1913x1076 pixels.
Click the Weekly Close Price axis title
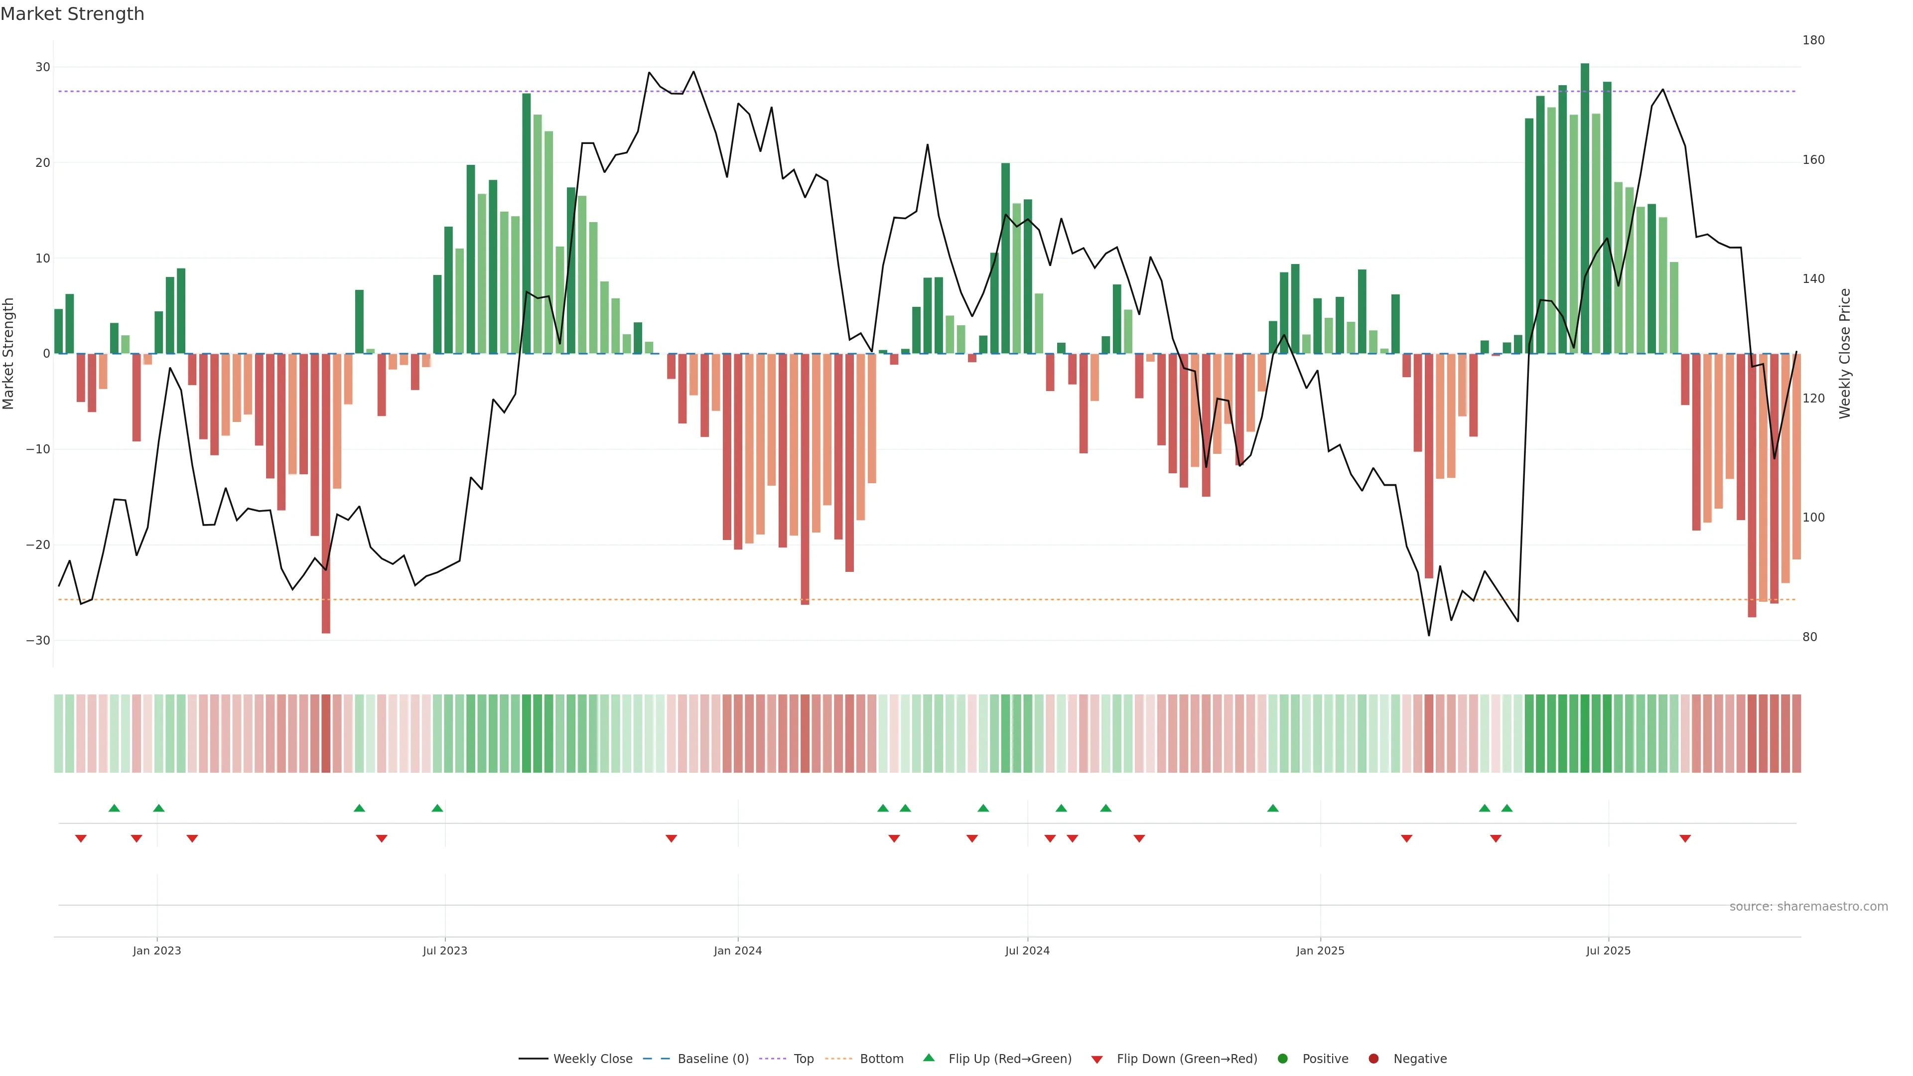(1845, 354)
